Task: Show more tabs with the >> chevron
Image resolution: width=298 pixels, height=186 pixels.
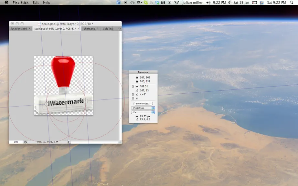Action: 119,28
